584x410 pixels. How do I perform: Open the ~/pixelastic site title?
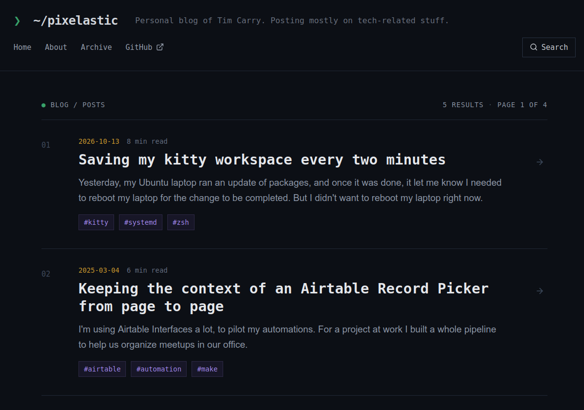pos(76,21)
